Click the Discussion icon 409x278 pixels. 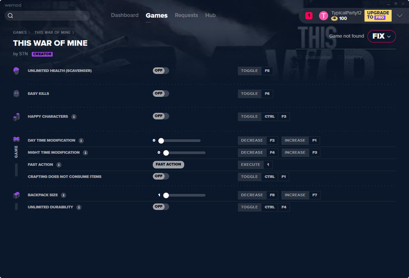299,57
